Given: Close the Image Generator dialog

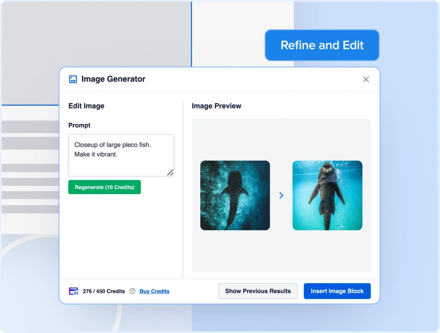Looking at the screenshot, I should [x=366, y=79].
